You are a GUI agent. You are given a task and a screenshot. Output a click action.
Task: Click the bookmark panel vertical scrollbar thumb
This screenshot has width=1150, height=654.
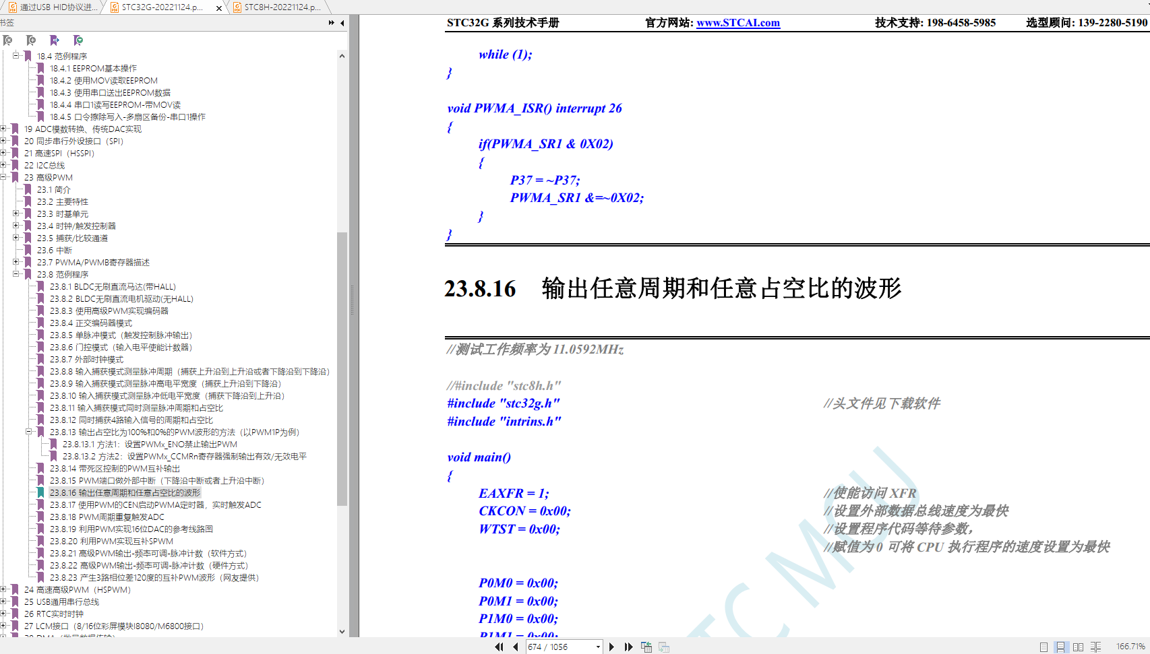(342, 368)
